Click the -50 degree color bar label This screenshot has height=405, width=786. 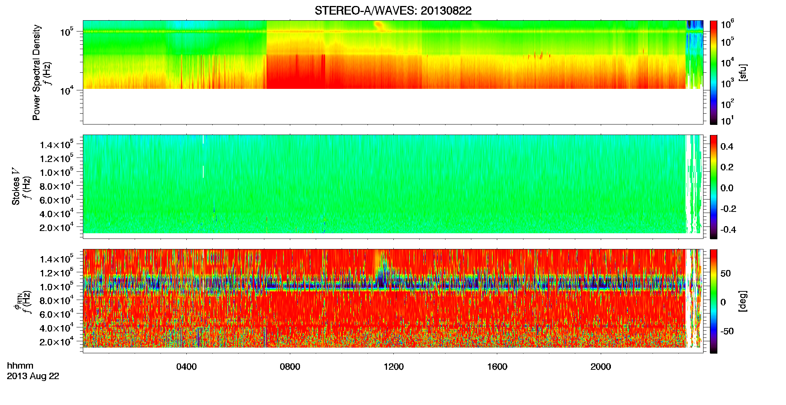727,331
